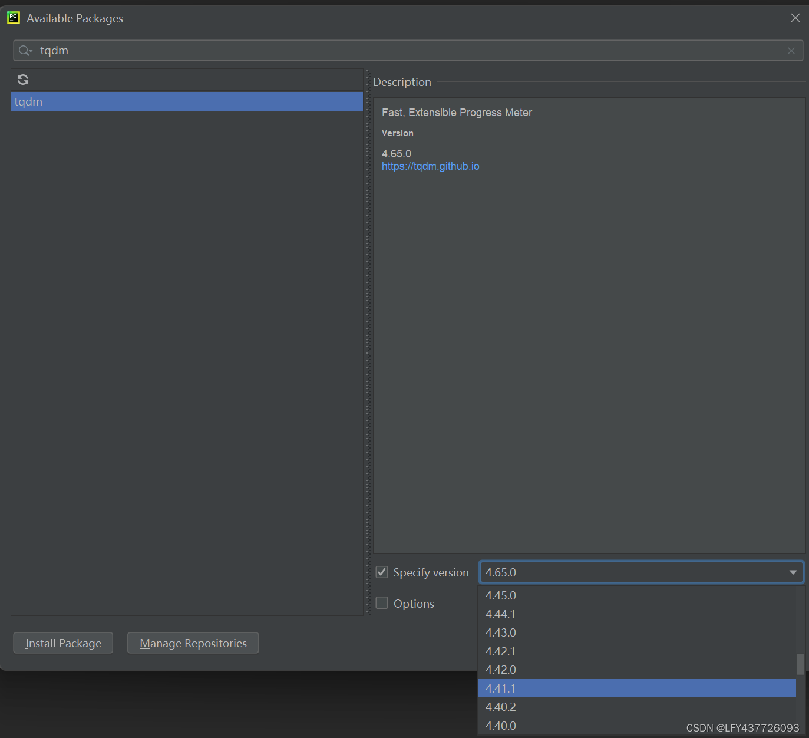Image resolution: width=809 pixels, height=738 pixels.
Task: Focus the package search field
Action: point(408,51)
